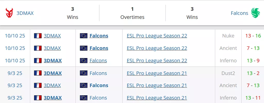
Task: Open Falcons team page from header
Action: (239, 13)
